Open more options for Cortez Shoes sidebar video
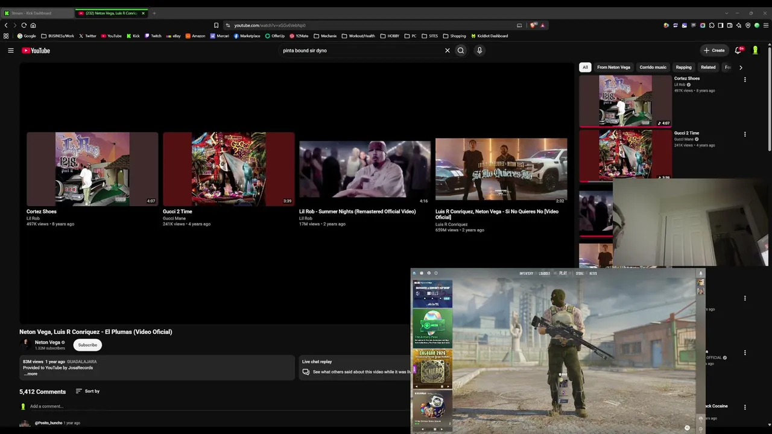Screen dimensions: 772x434 click(745, 80)
